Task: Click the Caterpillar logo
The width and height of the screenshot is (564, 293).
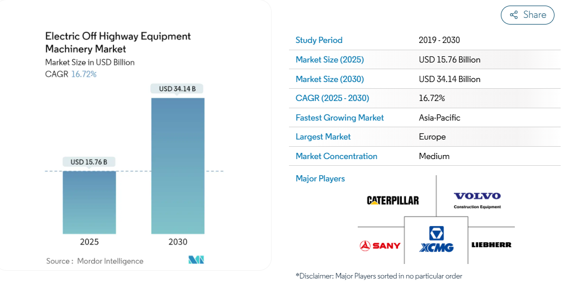Action: tap(392, 200)
